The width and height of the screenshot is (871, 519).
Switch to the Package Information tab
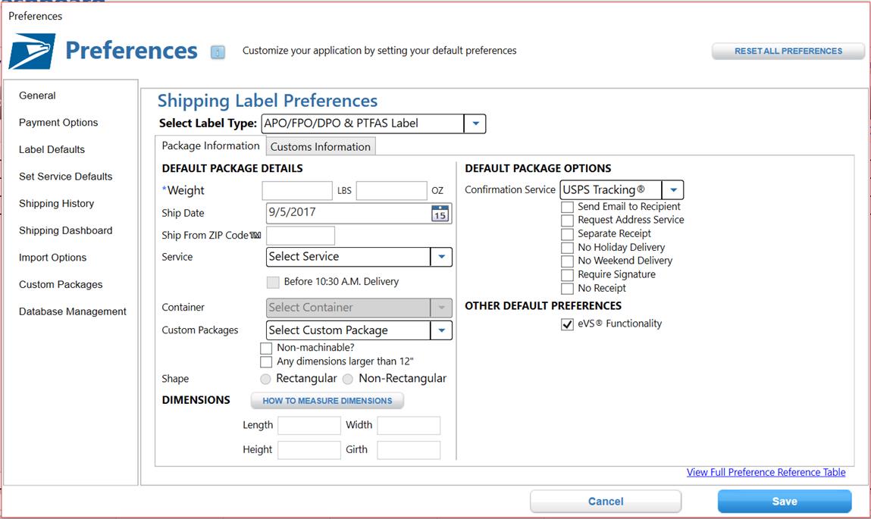coord(211,146)
